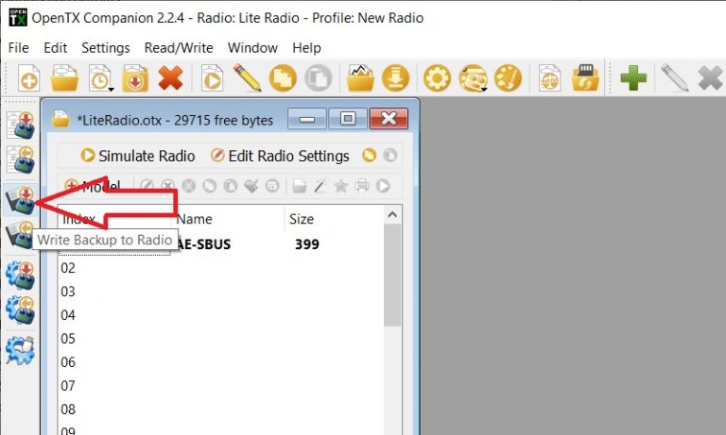
Task: Click the model toolbar scissors cut icon
Action: [188, 186]
